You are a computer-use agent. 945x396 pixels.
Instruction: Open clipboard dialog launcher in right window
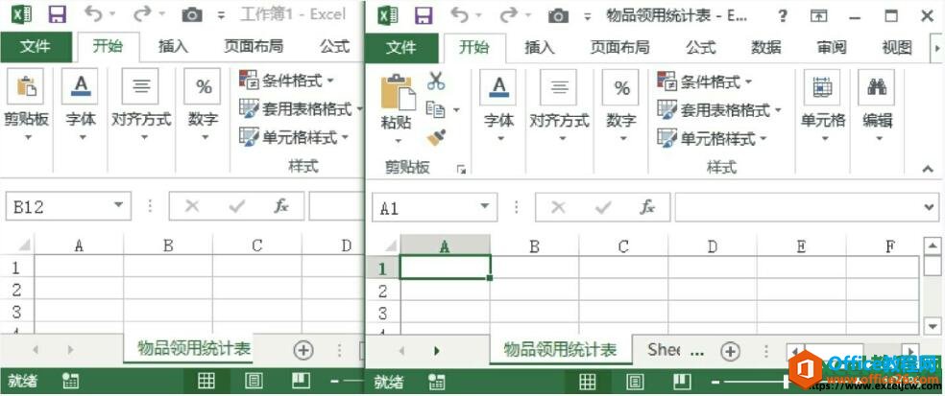[x=461, y=171]
